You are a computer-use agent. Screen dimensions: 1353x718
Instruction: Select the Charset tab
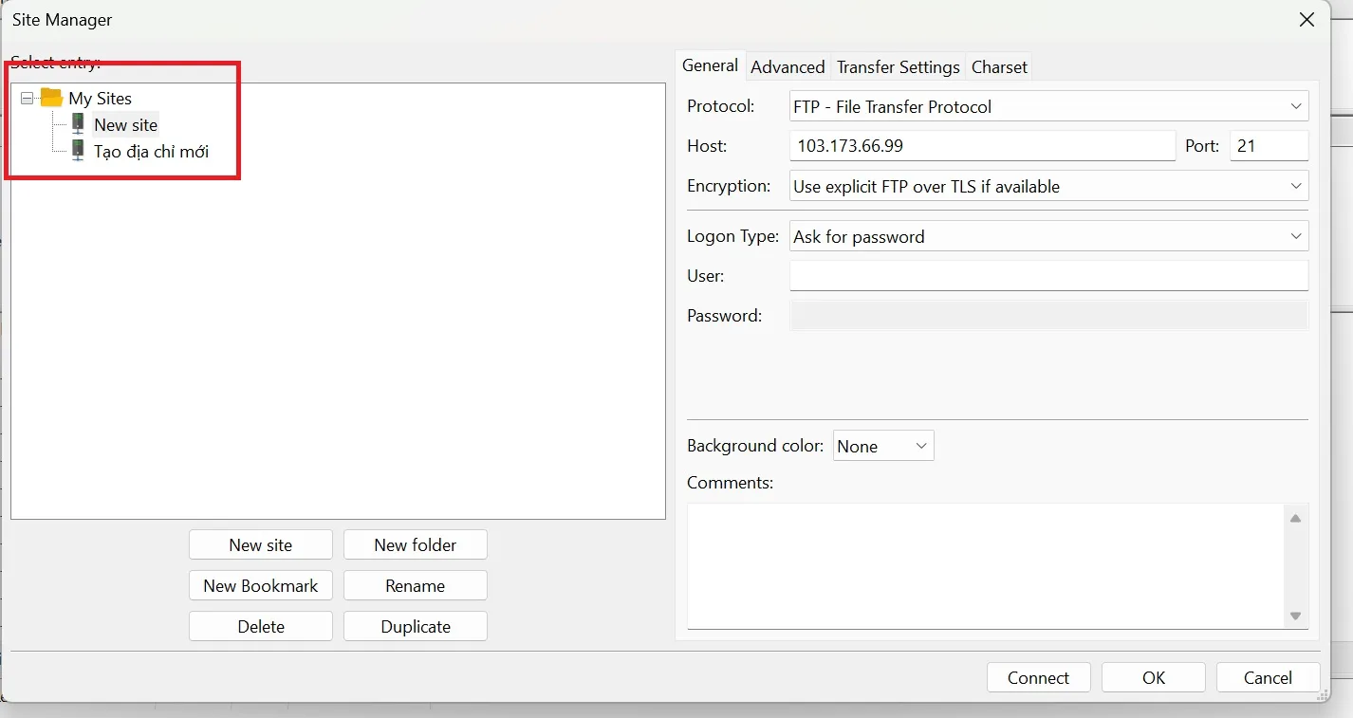pyautogui.click(x=999, y=66)
